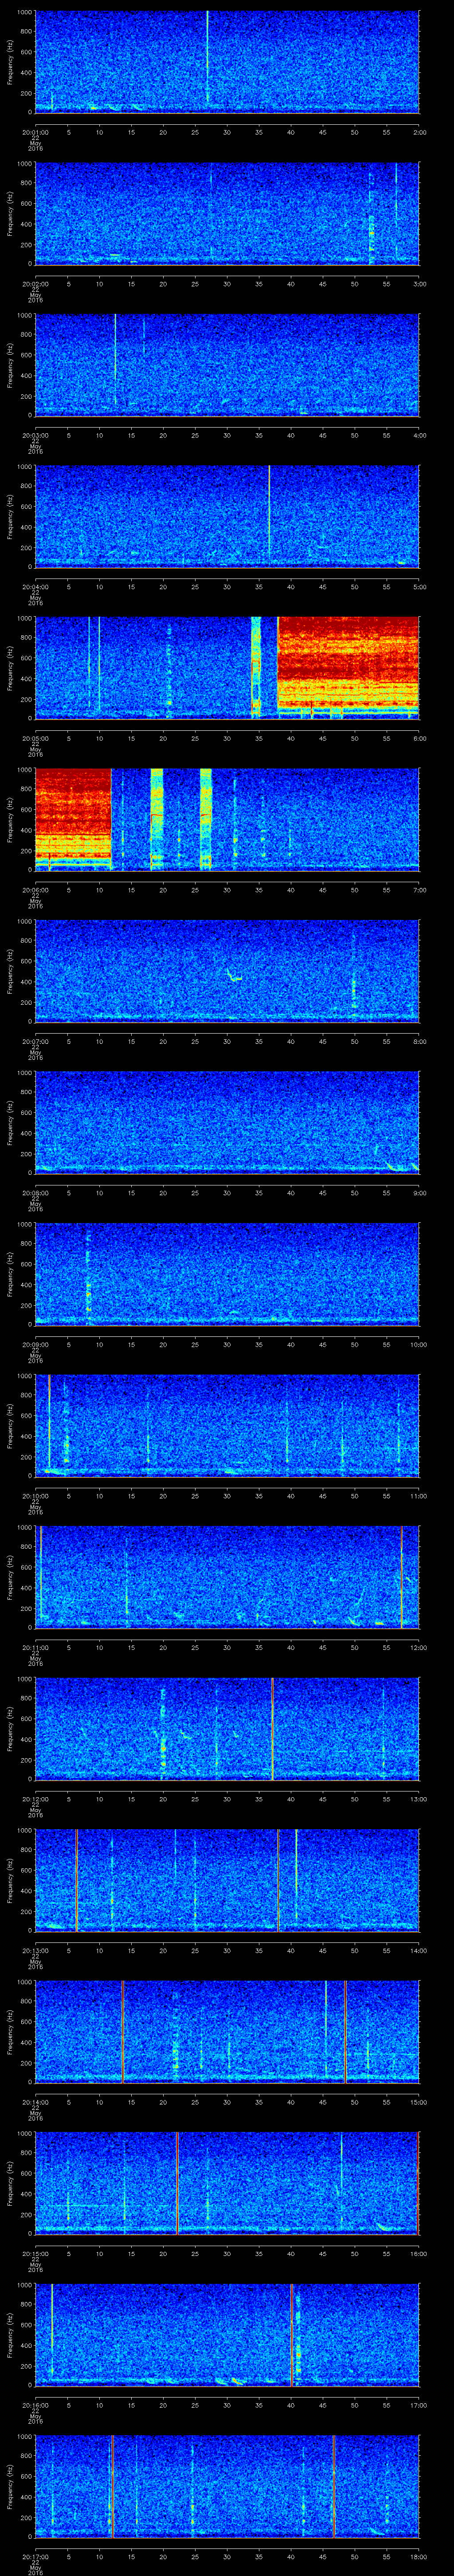Select the '20:14:00' start time label

click(35, 2101)
